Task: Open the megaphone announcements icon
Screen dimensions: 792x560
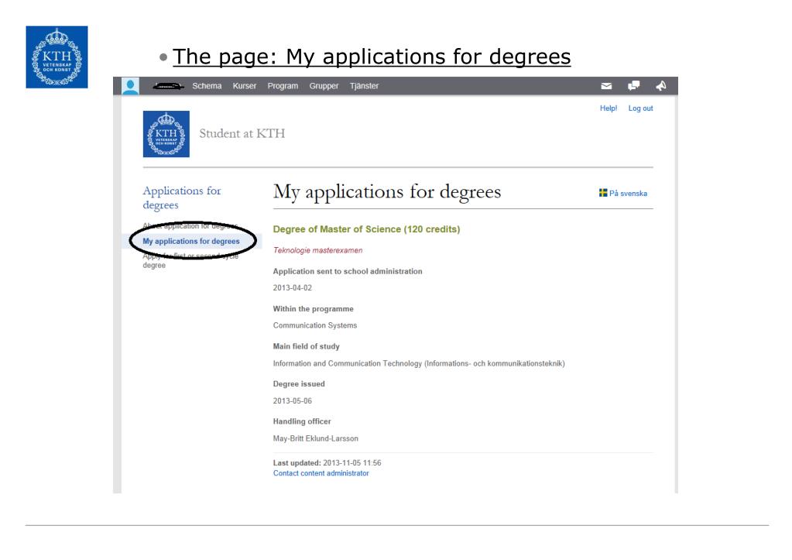Action: [660, 86]
